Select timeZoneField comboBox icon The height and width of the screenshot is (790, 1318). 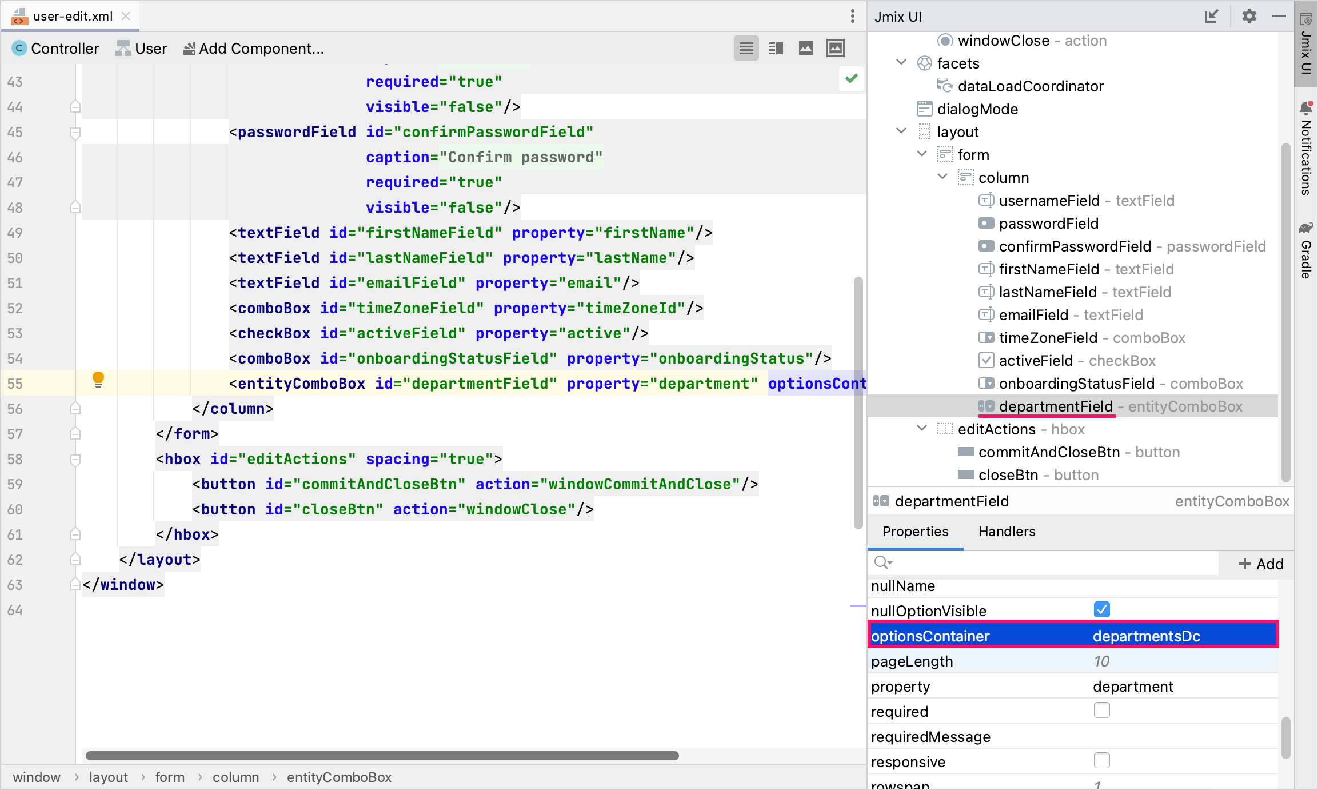986,338
